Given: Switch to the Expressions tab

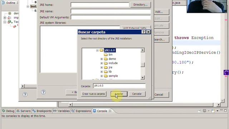Looking at the screenshot, I should (x=81, y=111).
